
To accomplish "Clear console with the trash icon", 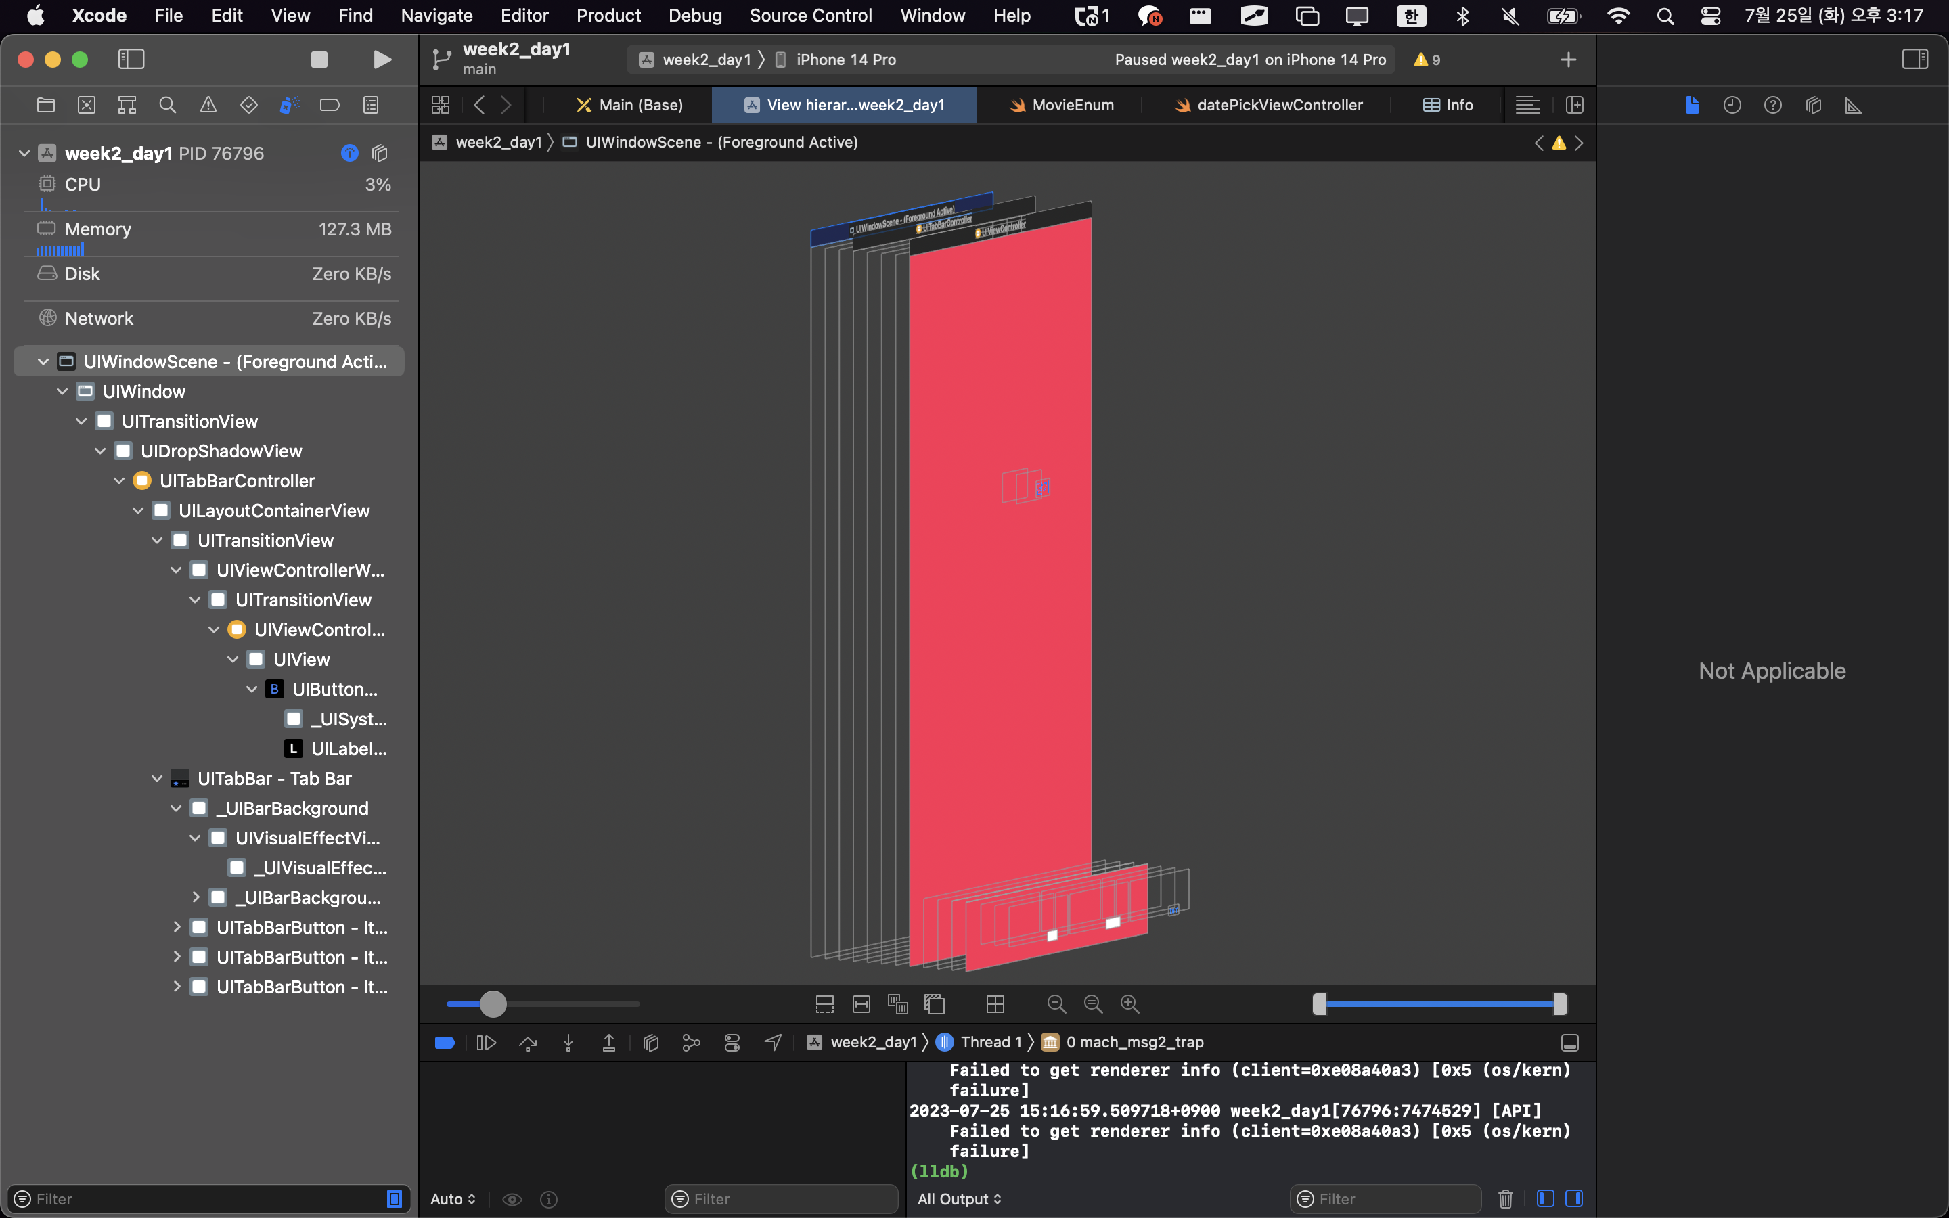I will (1505, 1198).
